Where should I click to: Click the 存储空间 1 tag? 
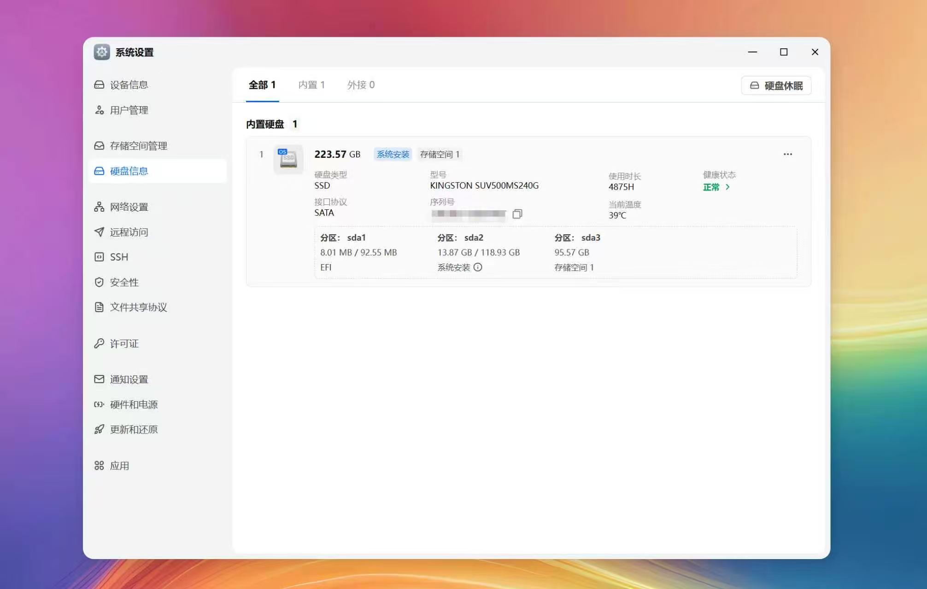point(440,155)
